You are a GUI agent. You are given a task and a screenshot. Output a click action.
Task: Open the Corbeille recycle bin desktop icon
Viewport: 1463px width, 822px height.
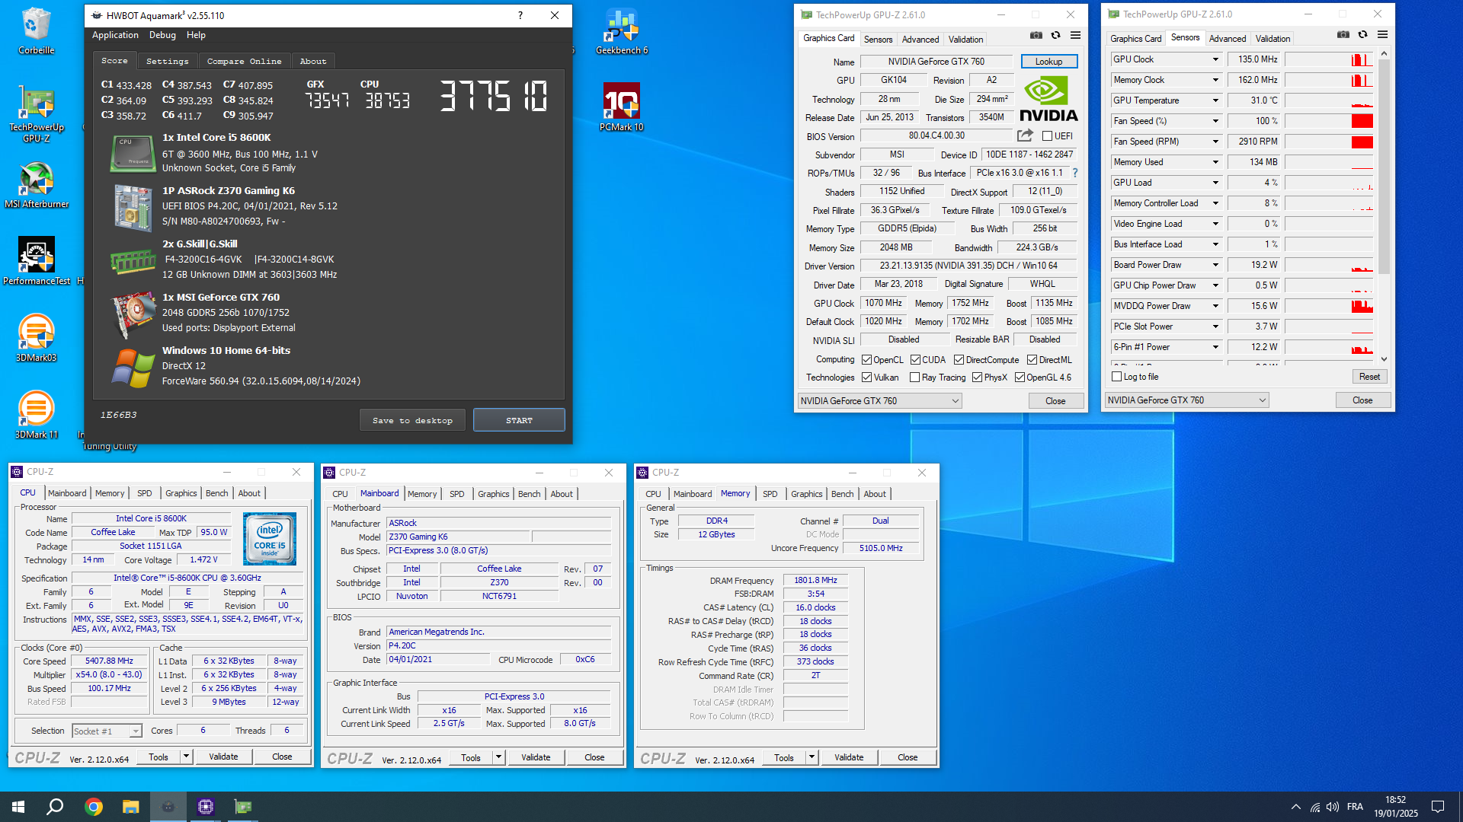37,30
